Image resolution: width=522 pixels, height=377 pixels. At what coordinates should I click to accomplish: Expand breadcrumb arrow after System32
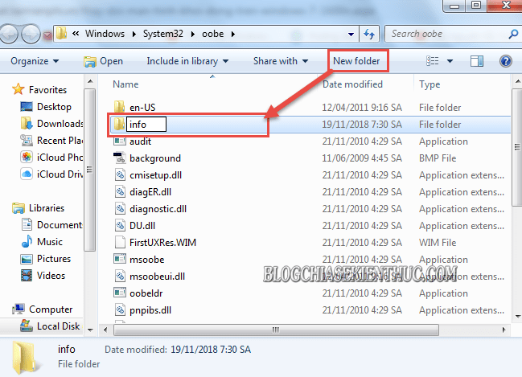pos(193,34)
